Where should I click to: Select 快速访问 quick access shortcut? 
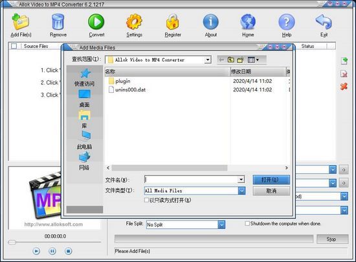click(84, 77)
